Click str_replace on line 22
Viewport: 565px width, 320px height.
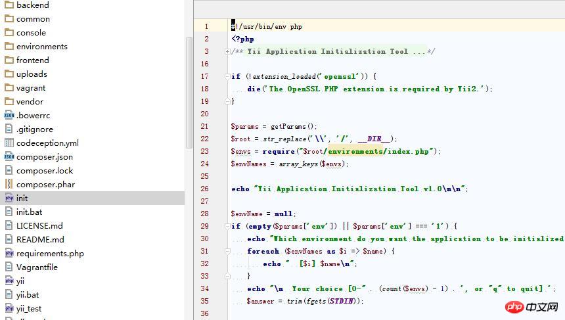284,139
